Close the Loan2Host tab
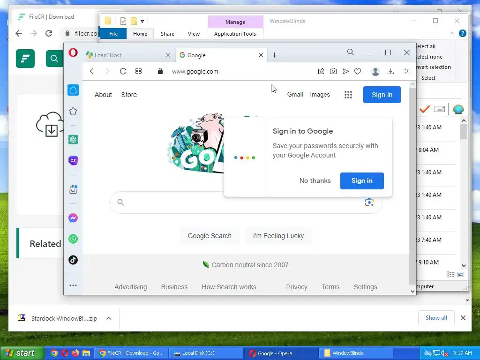Screen dimensions: 480x360 (x=168, y=55)
